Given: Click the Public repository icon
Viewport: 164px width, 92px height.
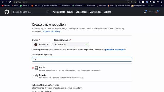Looking at the screenshot, I should click(x=36, y=68).
